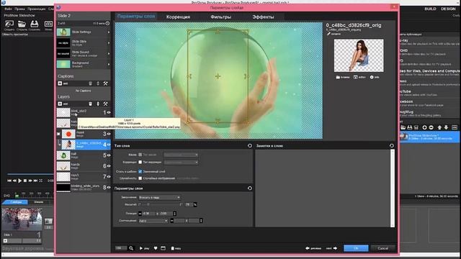Screen dimensions: 461x259
Task: Click the move-down arrow icon in main window show list
Action: pos(446,127)
